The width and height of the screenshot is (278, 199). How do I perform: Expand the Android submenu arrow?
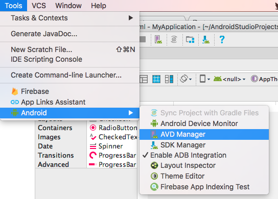[x=131, y=113]
